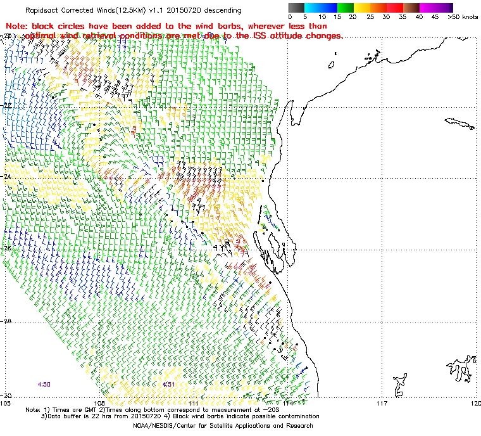The image size is (481, 436).
Task: Pick the magenta 40-45 knots legend segment
Action: tap(428, 8)
